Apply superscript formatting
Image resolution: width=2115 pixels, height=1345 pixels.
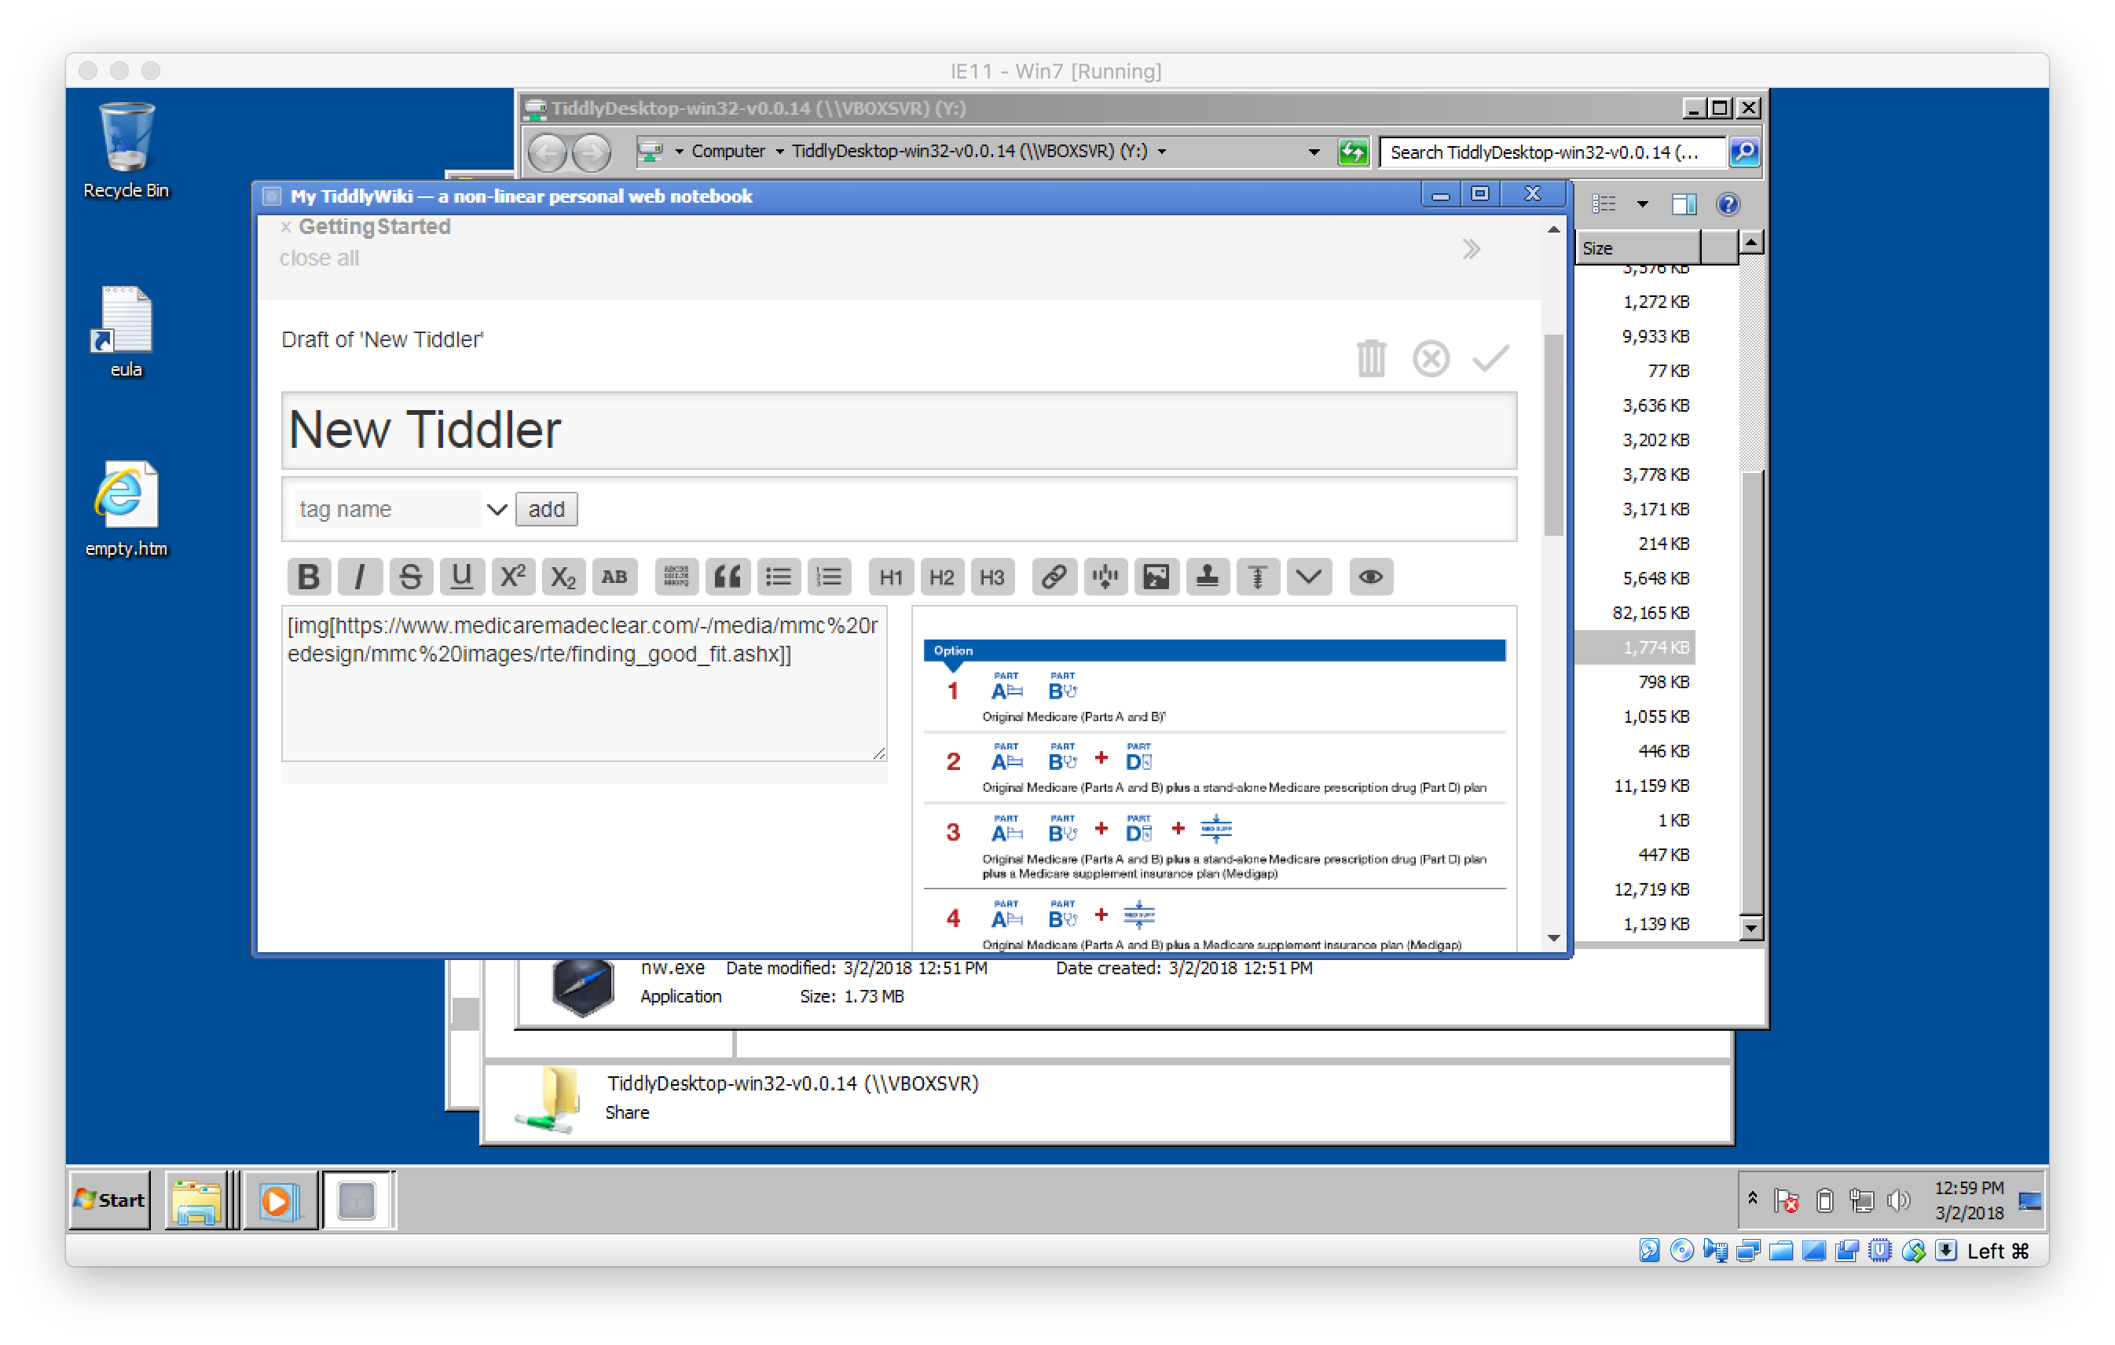(513, 577)
